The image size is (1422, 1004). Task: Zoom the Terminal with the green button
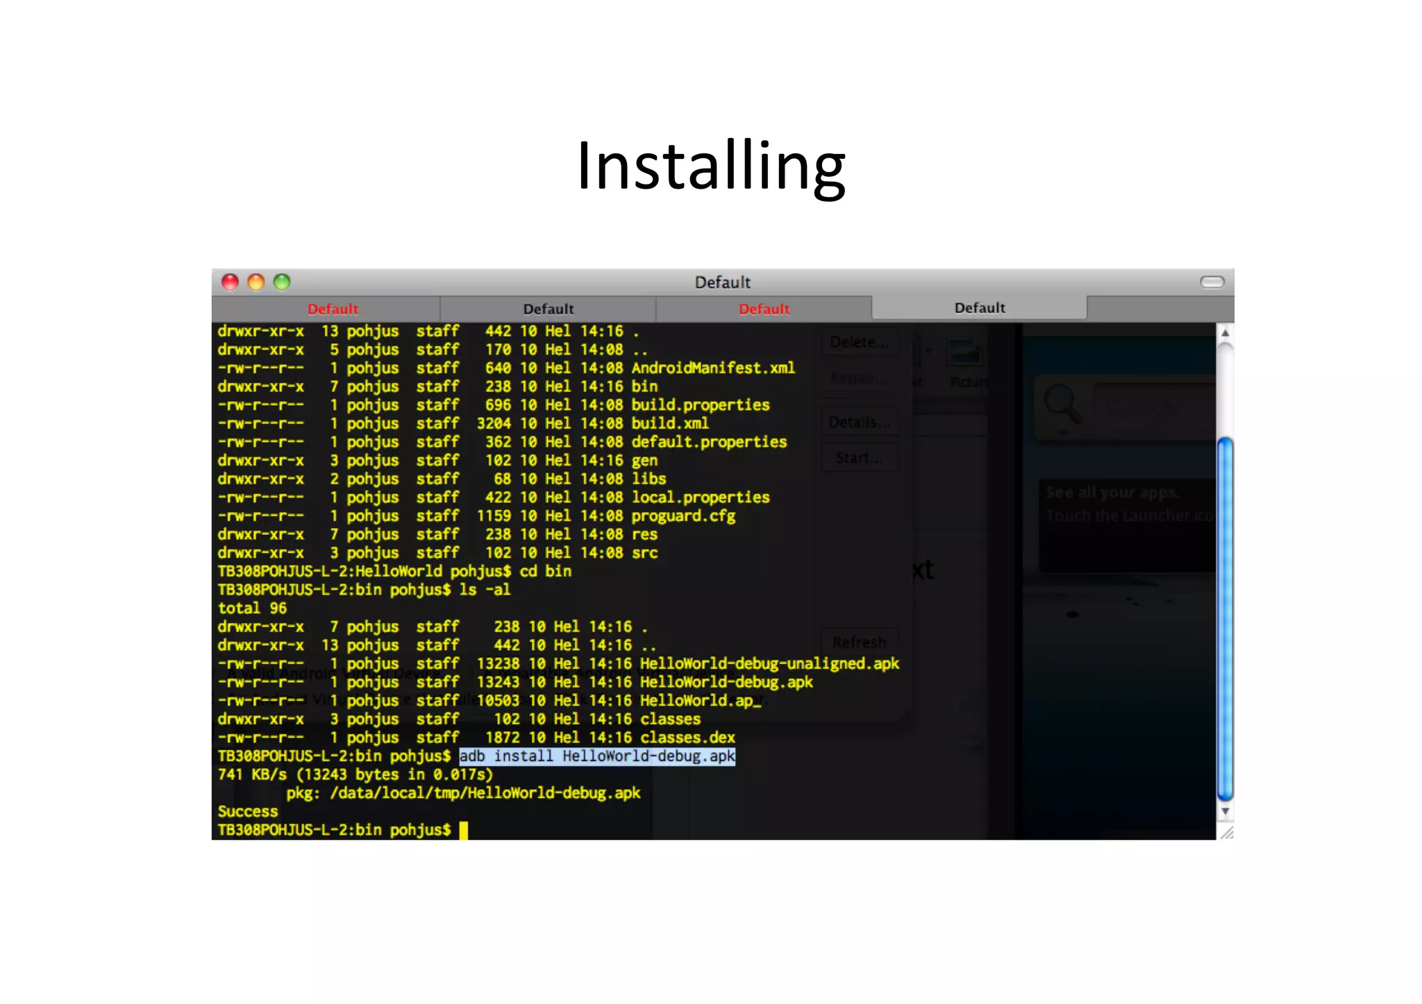click(x=282, y=282)
